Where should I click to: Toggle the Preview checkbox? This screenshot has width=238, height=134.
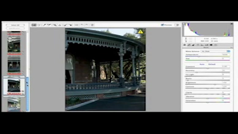(x=162, y=25)
